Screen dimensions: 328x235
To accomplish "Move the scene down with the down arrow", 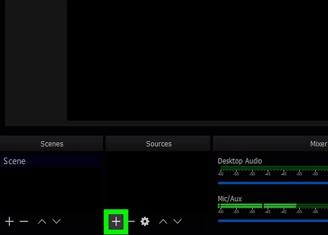I will tap(56, 221).
